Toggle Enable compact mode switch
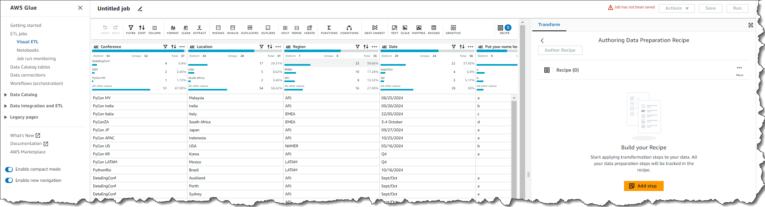 click(9, 169)
